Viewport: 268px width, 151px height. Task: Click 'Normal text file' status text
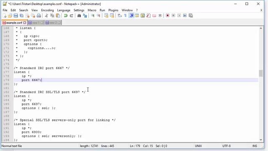(12, 146)
